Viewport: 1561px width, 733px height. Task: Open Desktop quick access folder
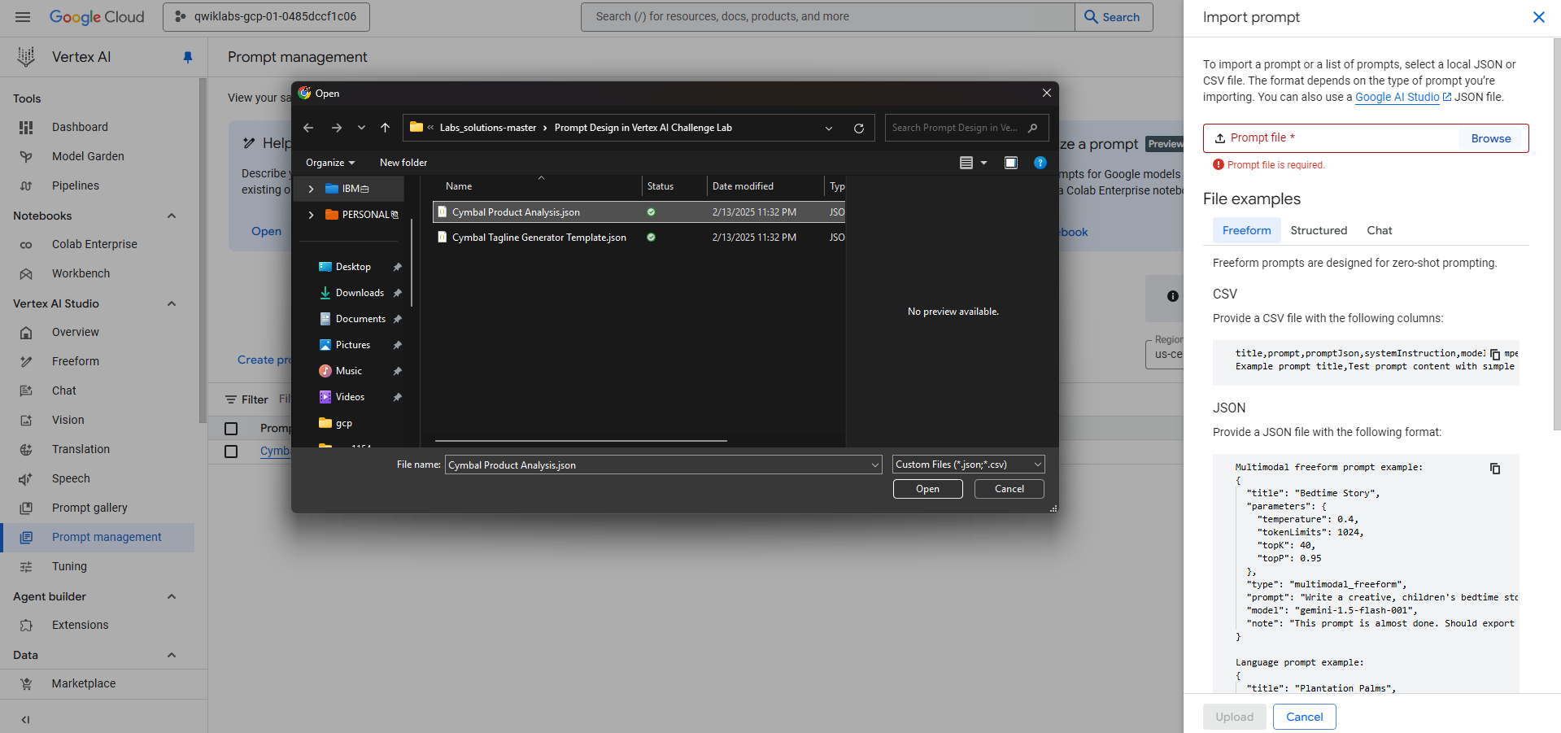[353, 267]
